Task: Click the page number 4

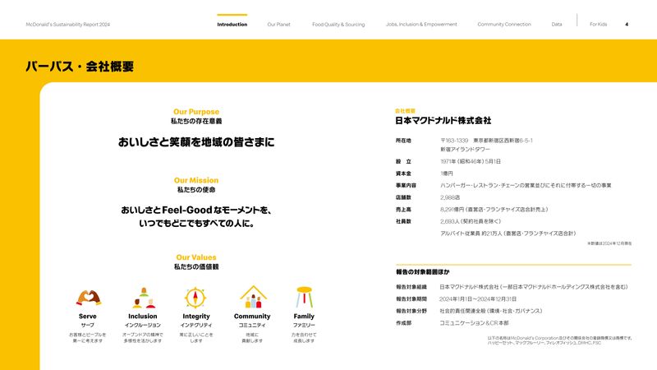Action: tap(627, 25)
